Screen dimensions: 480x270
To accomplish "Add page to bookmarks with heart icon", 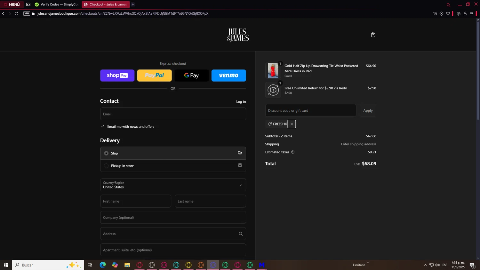I will (448, 14).
